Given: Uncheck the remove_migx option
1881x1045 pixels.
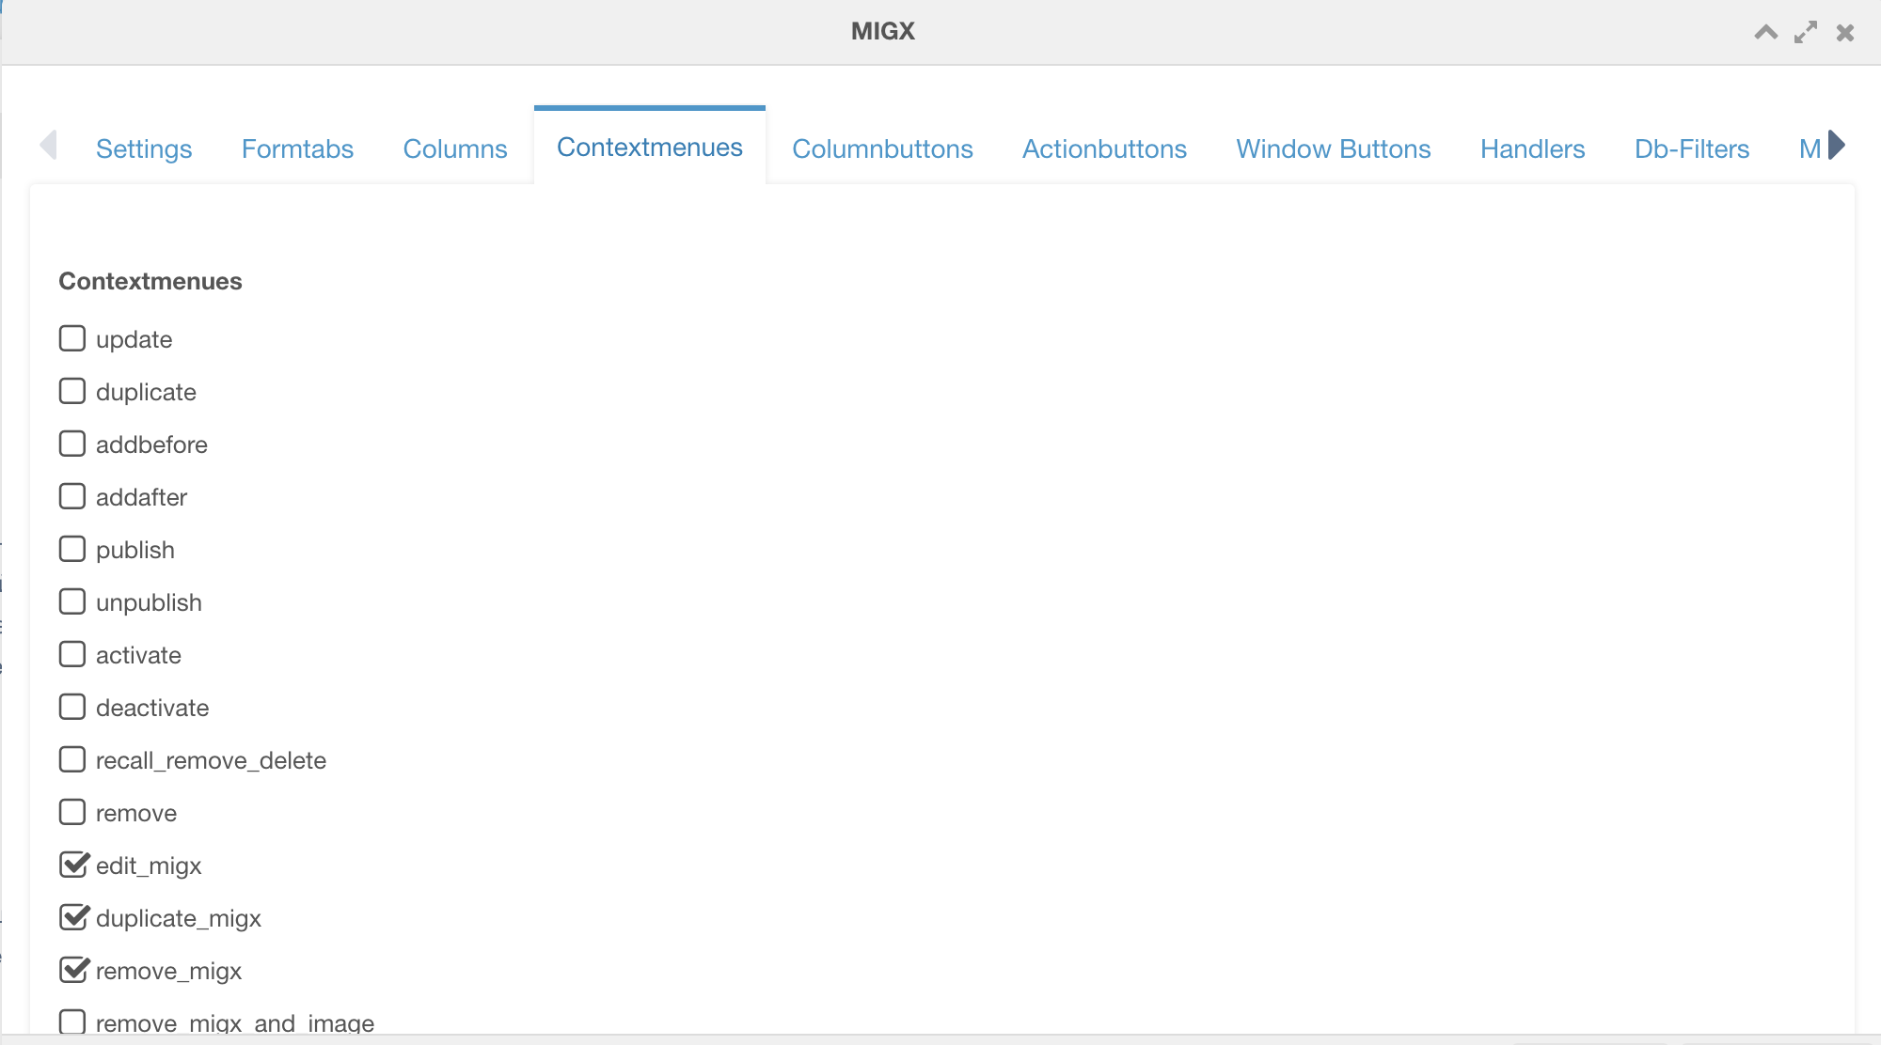Looking at the screenshot, I should click(x=72, y=971).
